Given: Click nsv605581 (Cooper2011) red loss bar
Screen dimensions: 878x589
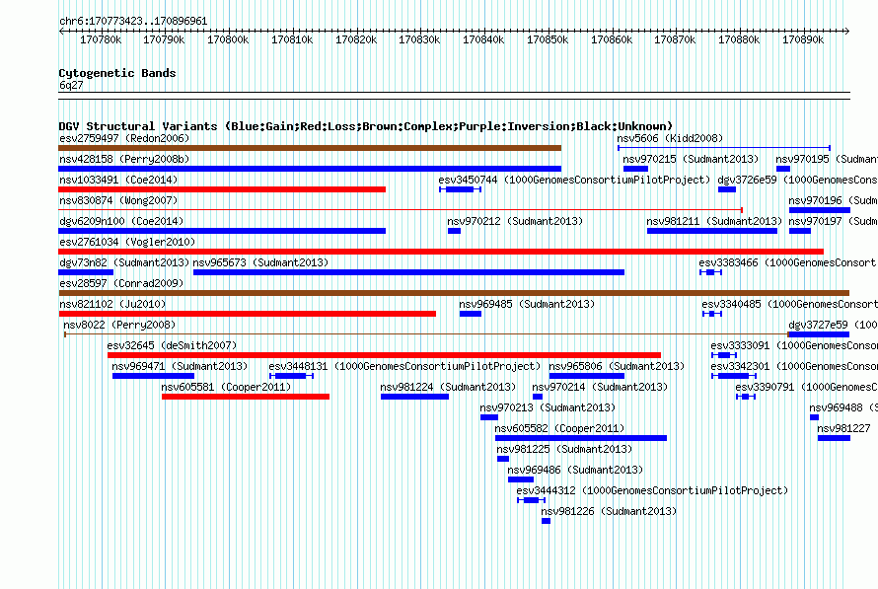Looking at the screenshot, I should tap(246, 397).
